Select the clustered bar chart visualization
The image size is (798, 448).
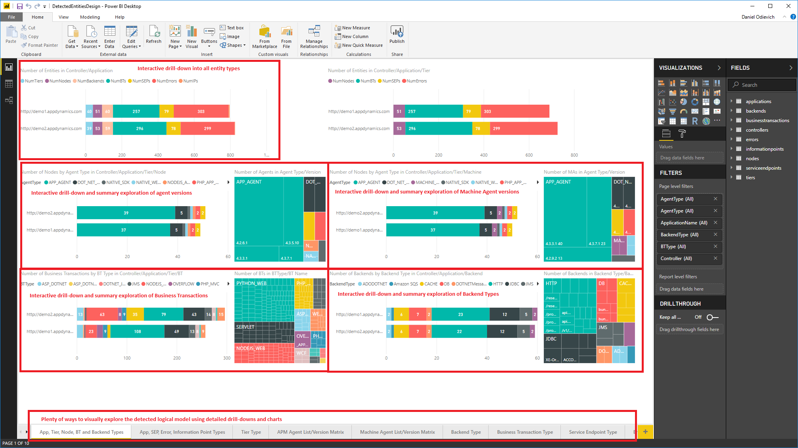click(x=683, y=83)
